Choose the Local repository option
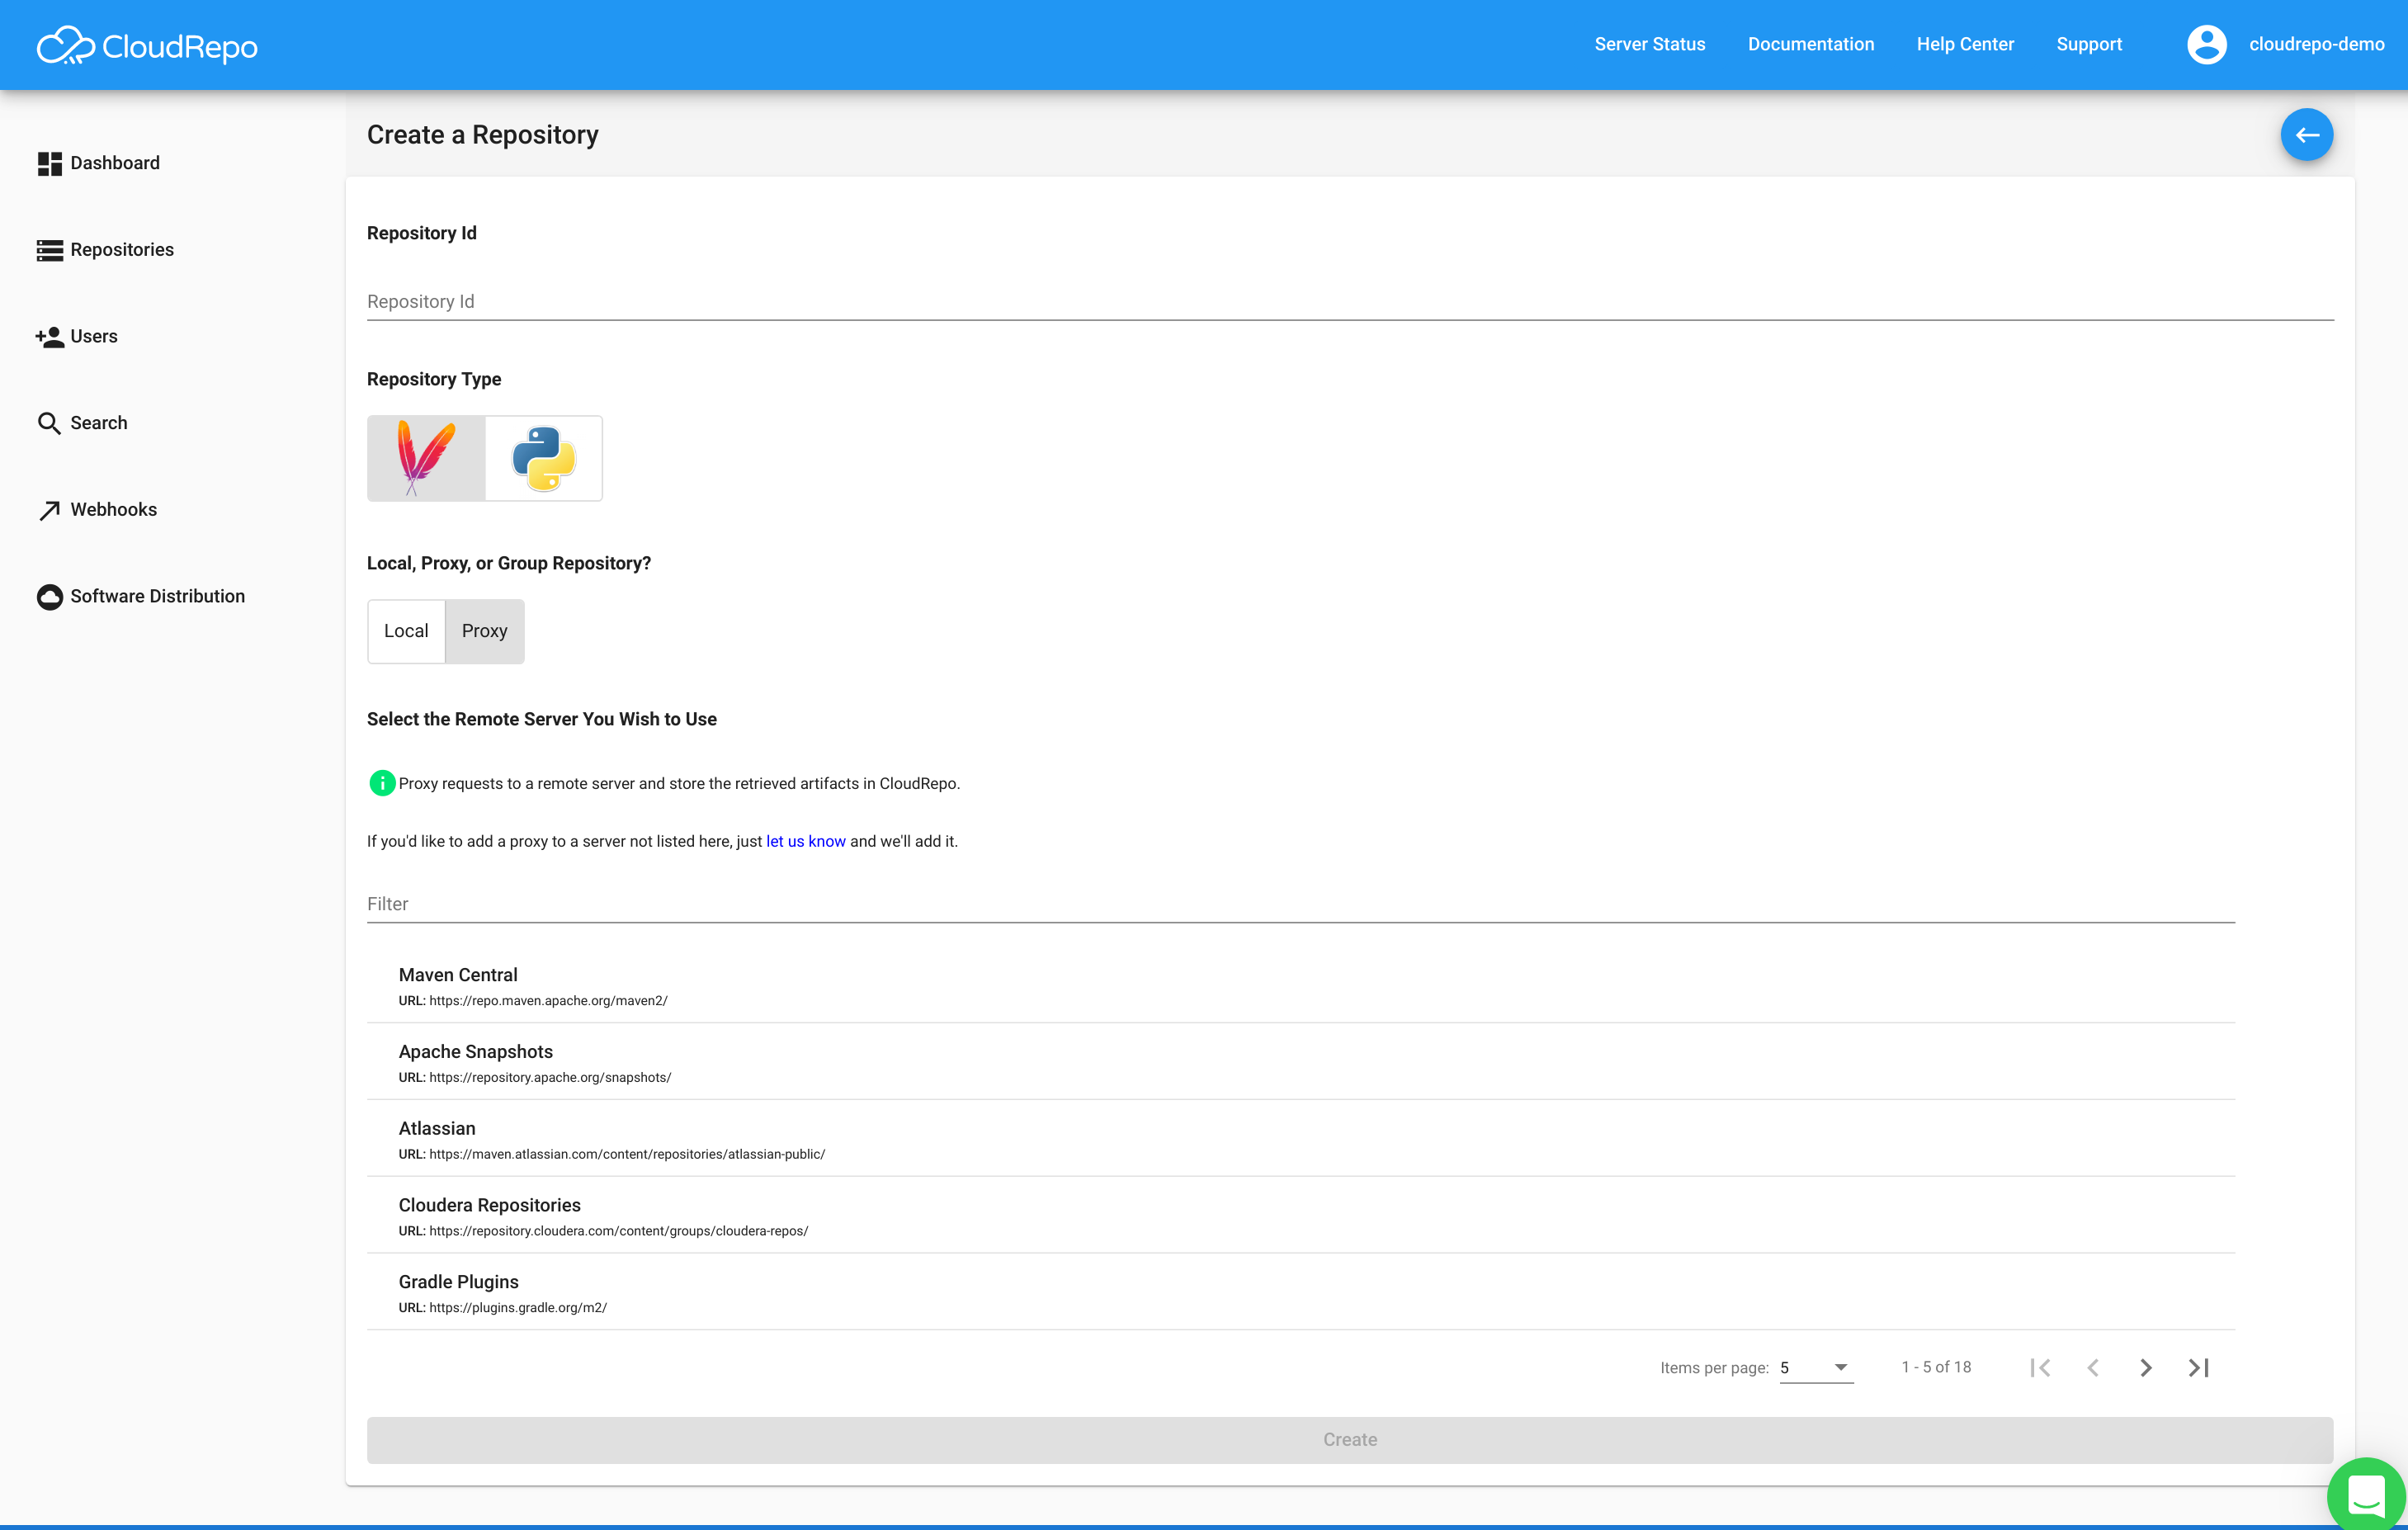Image resolution: width=2408 pixels, height=1530 pixels. 406,631
